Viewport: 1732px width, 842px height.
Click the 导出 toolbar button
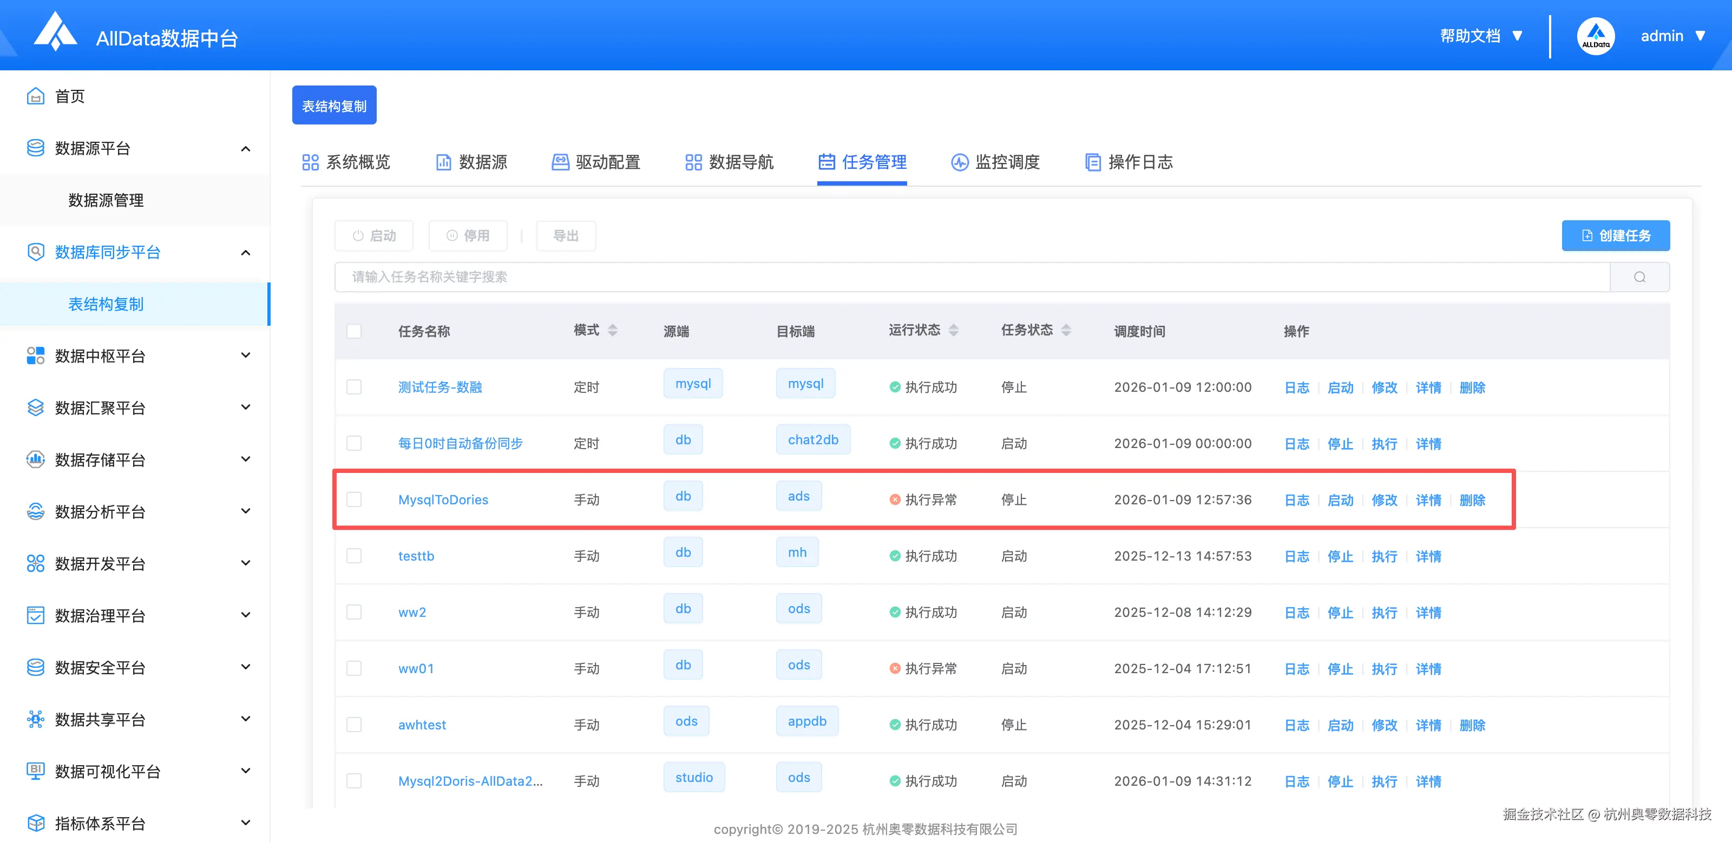click(x=566, y=236)
